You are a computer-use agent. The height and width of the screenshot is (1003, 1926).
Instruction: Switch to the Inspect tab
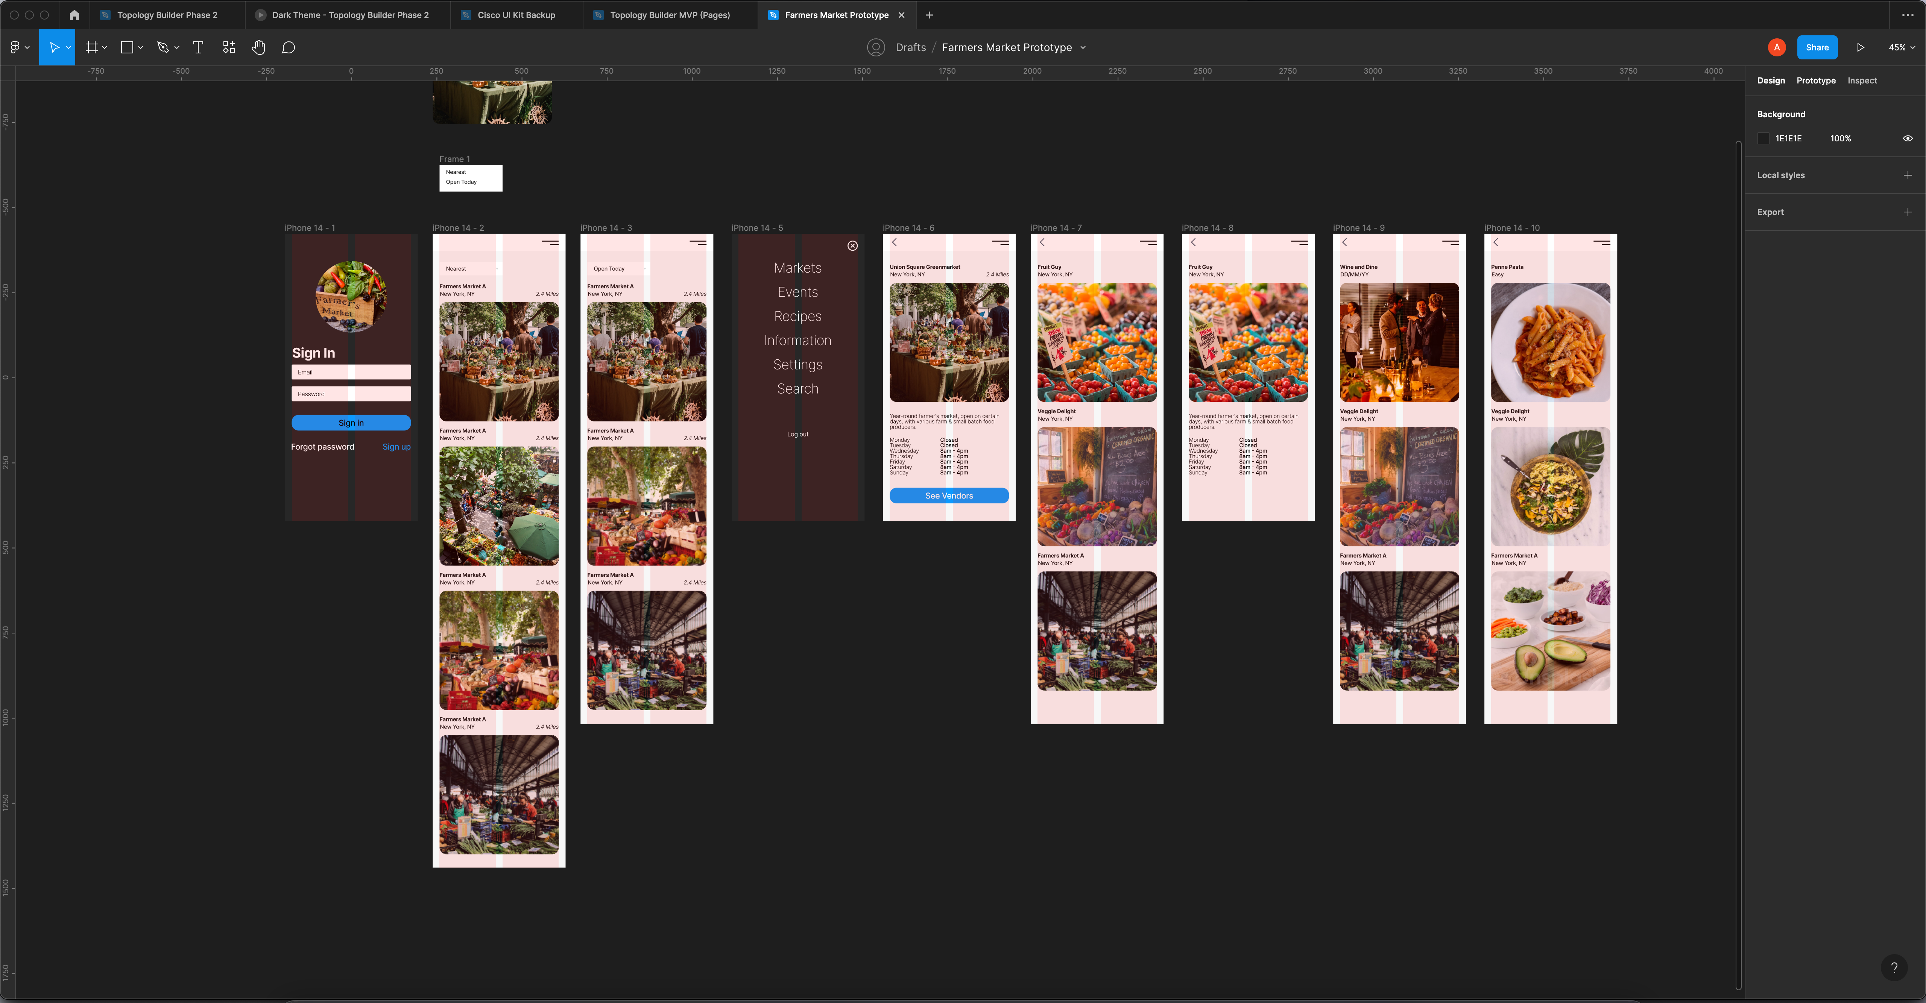[x=1862, y=81]
